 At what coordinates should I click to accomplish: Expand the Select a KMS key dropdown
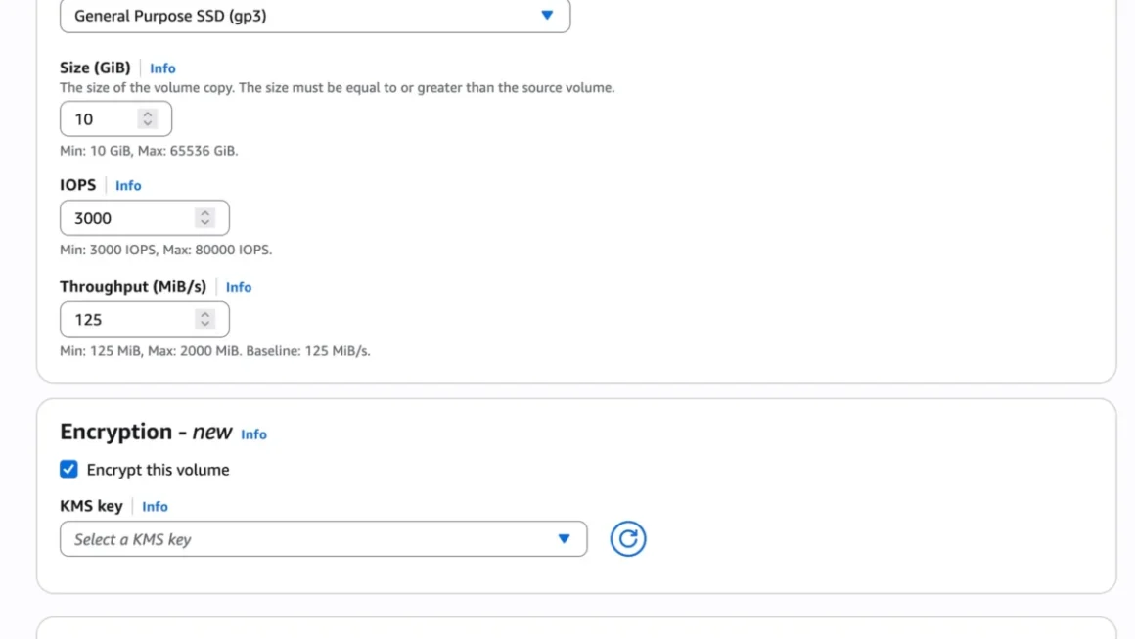click(x=324, y=539)
